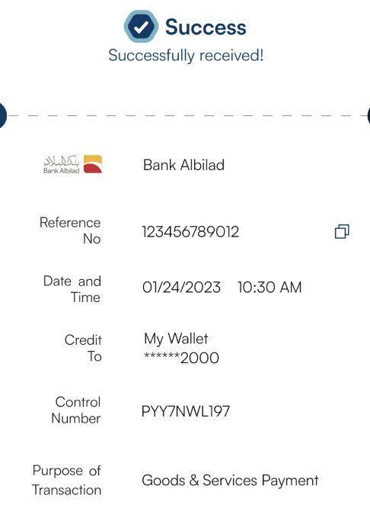Click the time 10:30 AM
Screen dimensions: 370x505
pos(270,288)
